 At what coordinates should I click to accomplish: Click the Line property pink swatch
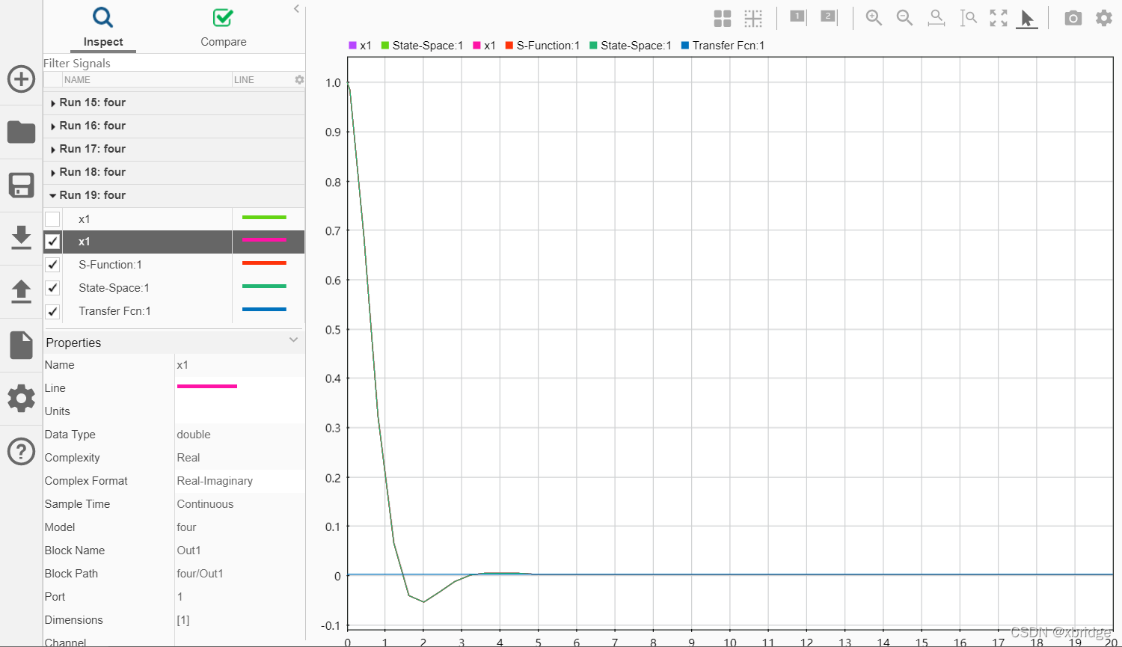pos(207,387)
